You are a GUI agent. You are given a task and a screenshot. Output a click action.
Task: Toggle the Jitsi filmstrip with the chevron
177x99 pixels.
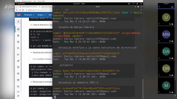175,95
